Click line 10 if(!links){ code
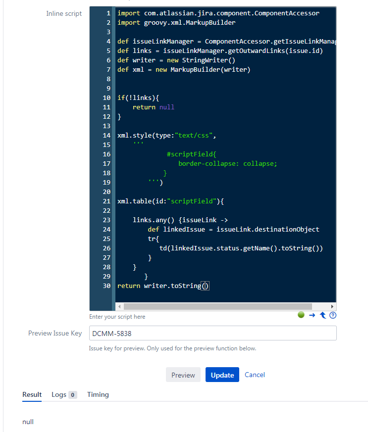 tap(138, 98)
